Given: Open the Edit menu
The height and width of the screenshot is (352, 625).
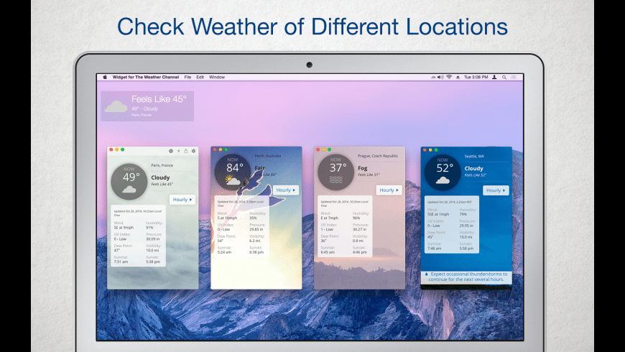Looking at the screenshot, I should coord(200,78).
